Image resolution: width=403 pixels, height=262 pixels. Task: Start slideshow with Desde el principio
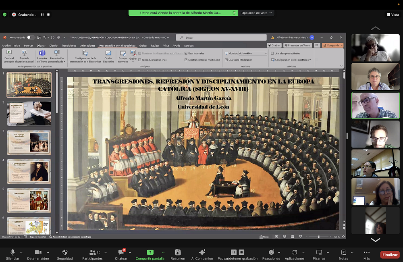(9, 56)
